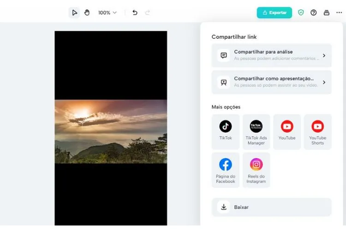
Task: Choose Compartilhar como apresentação option
Action: point(271,82)
